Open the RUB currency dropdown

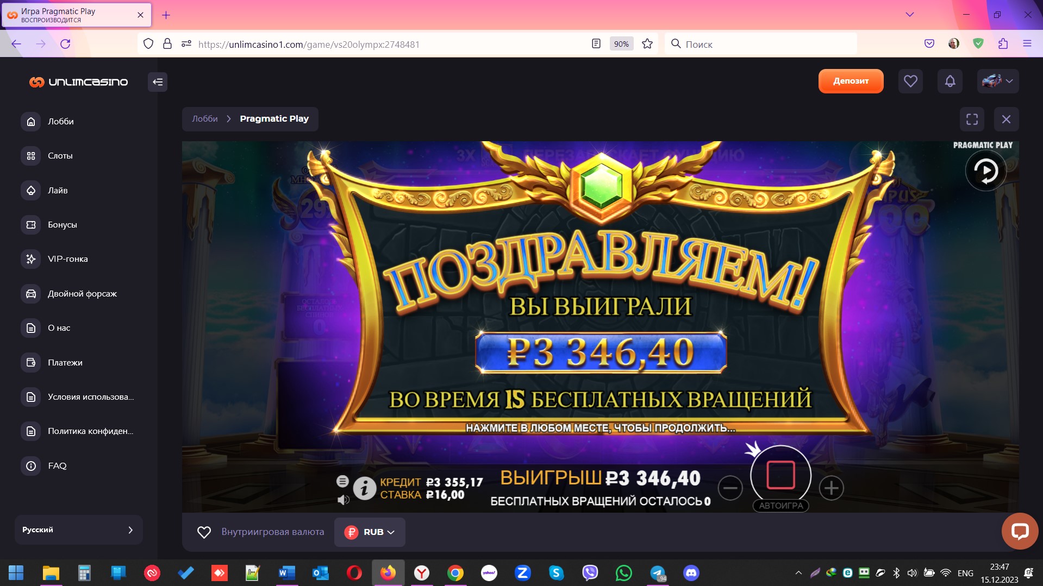370,532
